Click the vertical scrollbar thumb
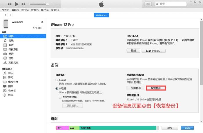The image size is (203, 133). click(202, 53)
